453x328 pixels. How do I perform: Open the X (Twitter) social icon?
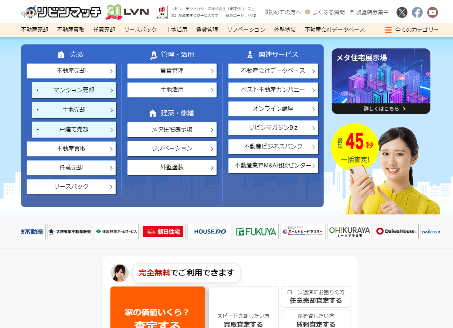click(402, 12)
